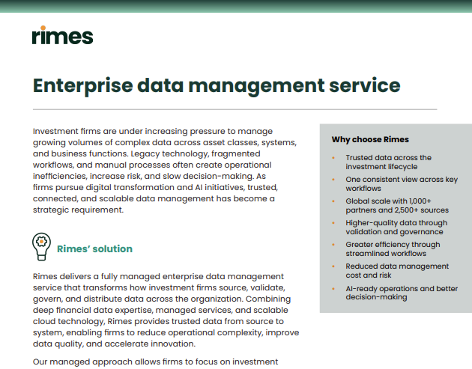This screenshot has width=472, height=369.
Task: Click the orange bullet beside 'AI-ready operations'
Action: (333, 289)
